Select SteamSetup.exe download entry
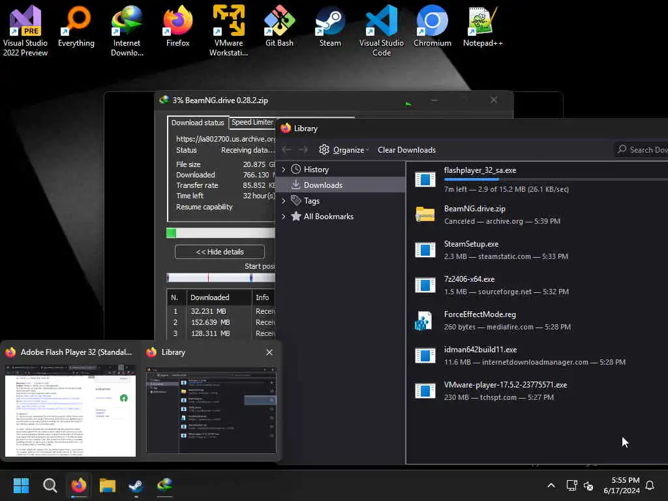 tap(538, 250)
